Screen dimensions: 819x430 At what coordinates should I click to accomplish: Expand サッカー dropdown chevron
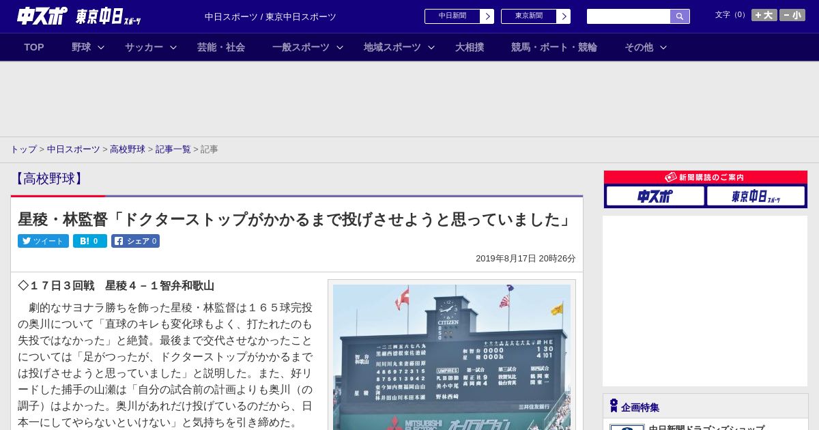coord(173,47)
